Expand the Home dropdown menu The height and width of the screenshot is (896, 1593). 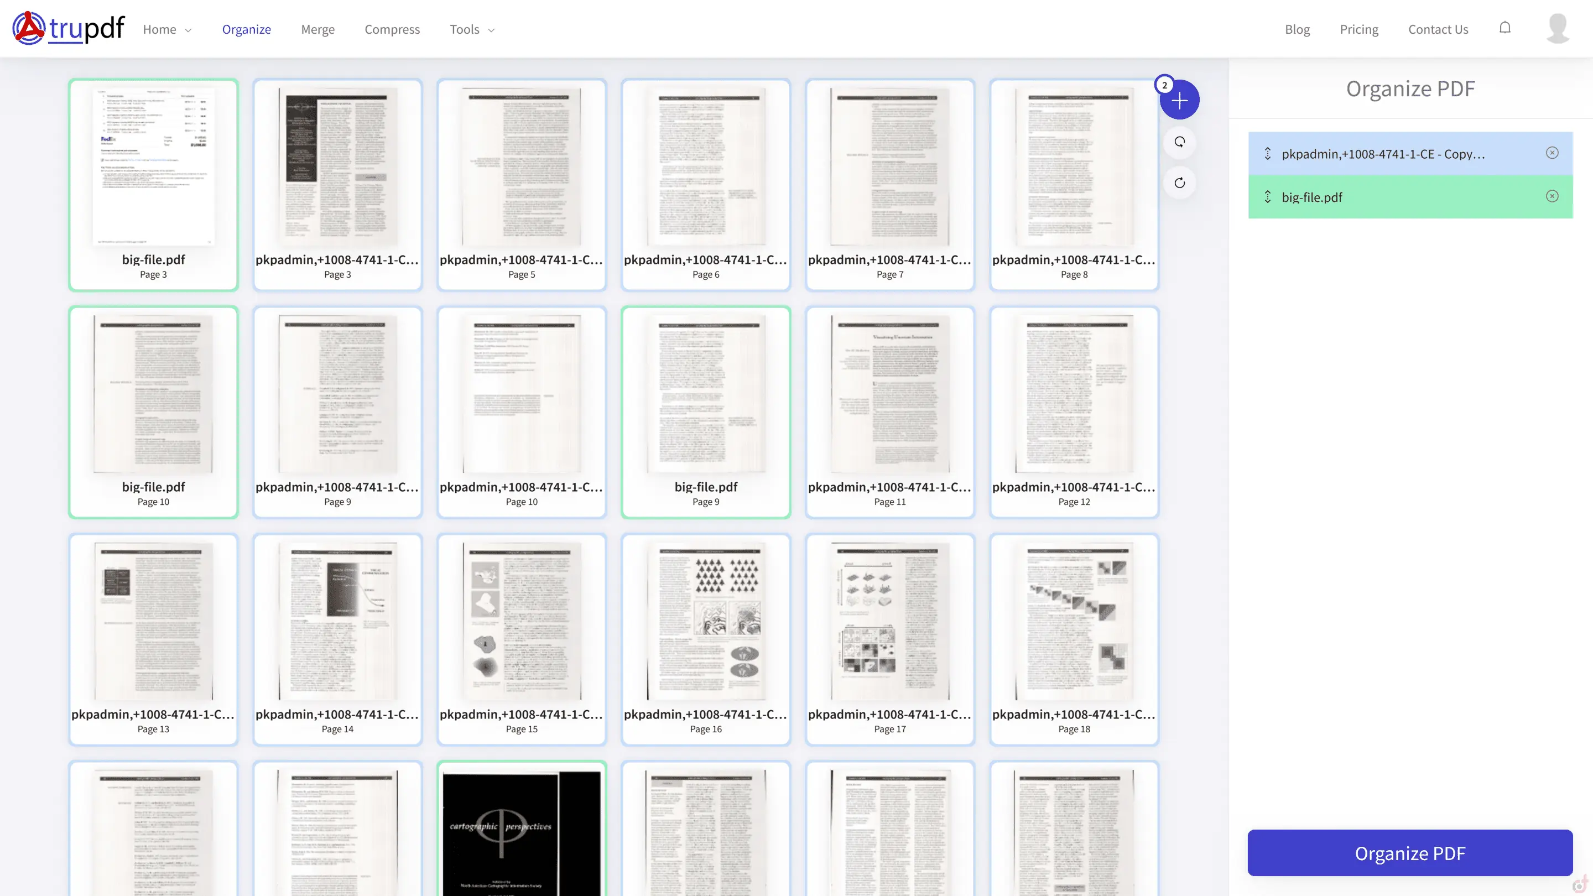point(167,30)
